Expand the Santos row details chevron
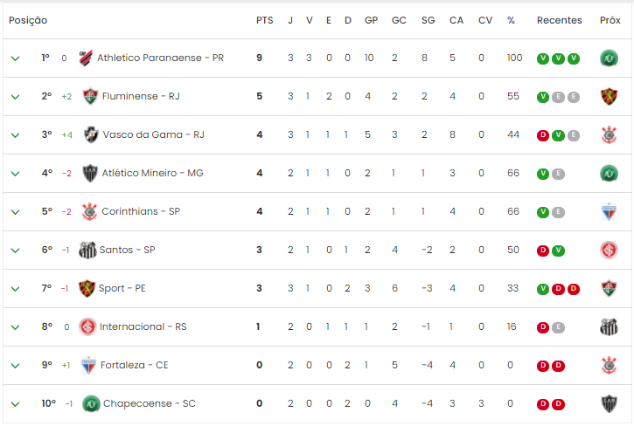Viewport: 634px width, 426px height. [16, 251]
